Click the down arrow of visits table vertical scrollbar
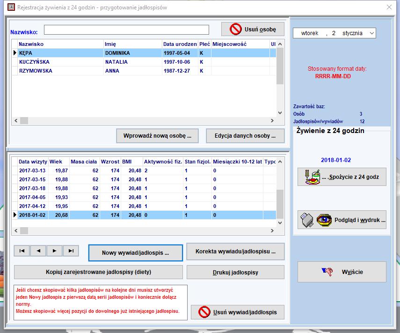 point(280,223)
